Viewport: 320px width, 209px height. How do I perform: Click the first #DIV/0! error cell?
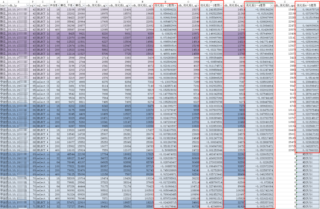[x=308, y=154]
